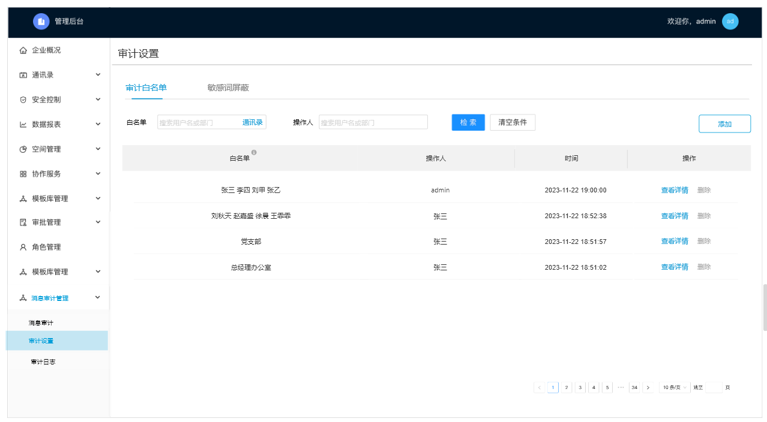Click the 数据报表 chart icon
Viewport: 767px width, 422px height.
point(23,125)
